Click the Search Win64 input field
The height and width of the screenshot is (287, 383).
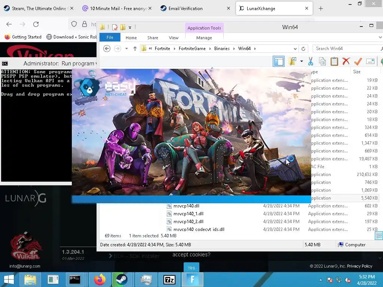(347, 49)
